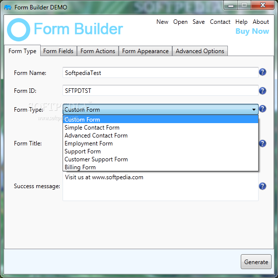Pick Support Form from the list
Image resolution: width=278 pixels, height=278 pixels.
(160, 151)
